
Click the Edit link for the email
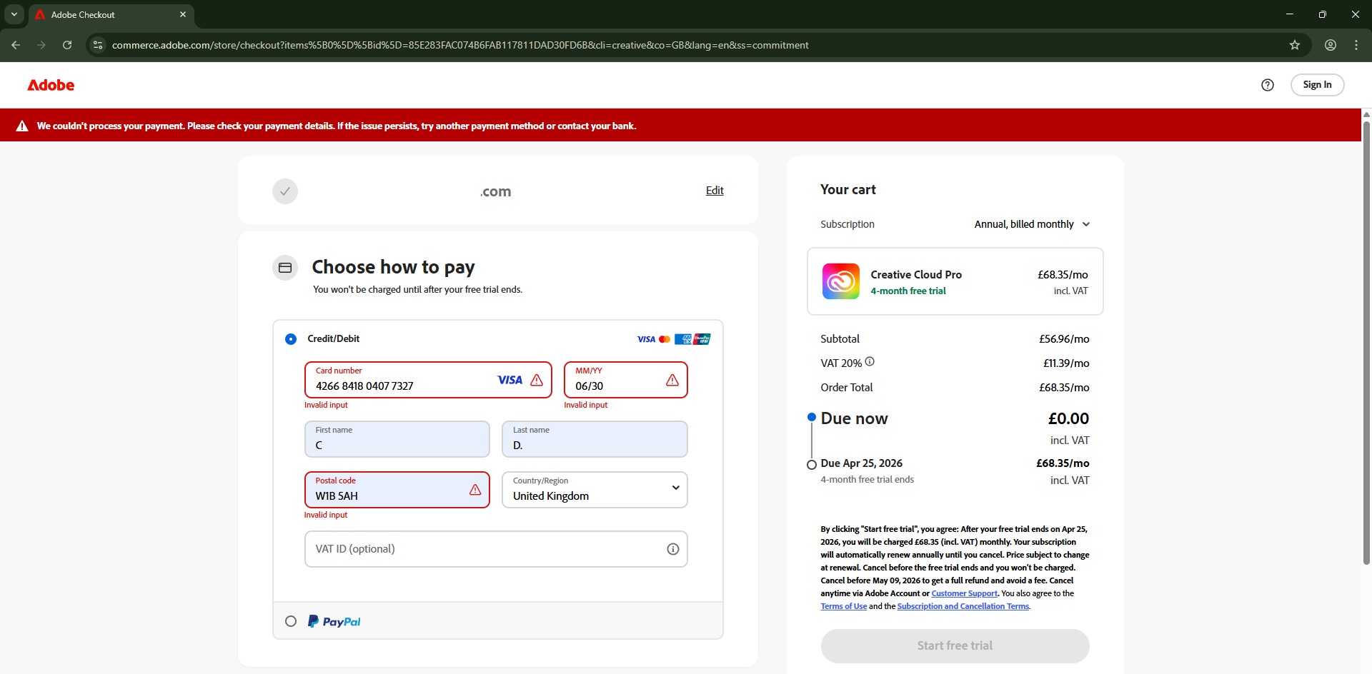click(715, 191)
